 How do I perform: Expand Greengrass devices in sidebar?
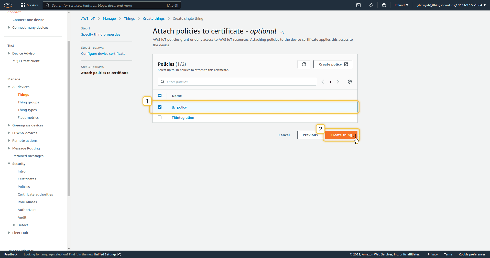(x=9, y=125)
